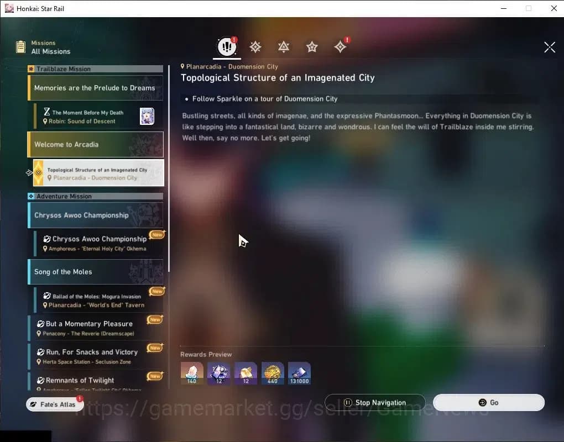View the book reward item with quantity 12
Screen dimensions: 564x442
pos(246,373)
